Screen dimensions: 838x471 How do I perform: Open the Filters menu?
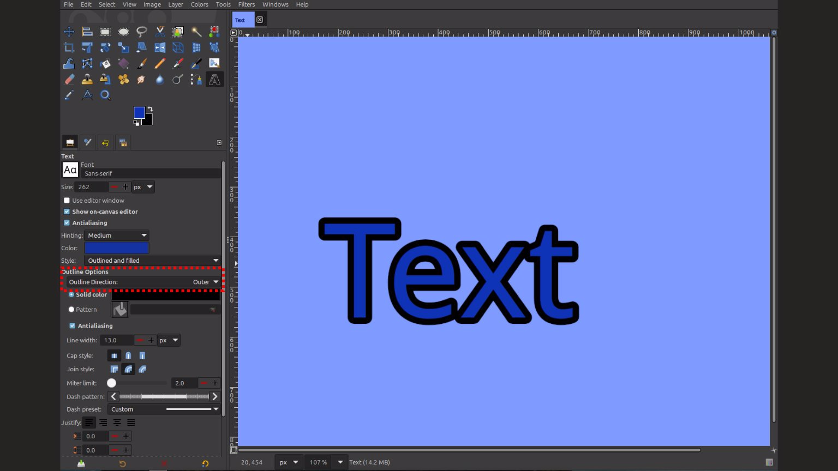[246, 4]
